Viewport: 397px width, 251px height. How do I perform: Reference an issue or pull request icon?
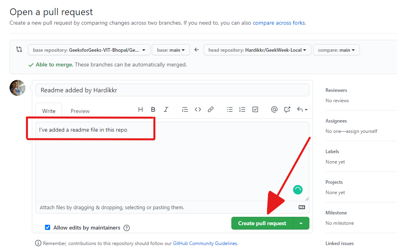click(287, 109)
